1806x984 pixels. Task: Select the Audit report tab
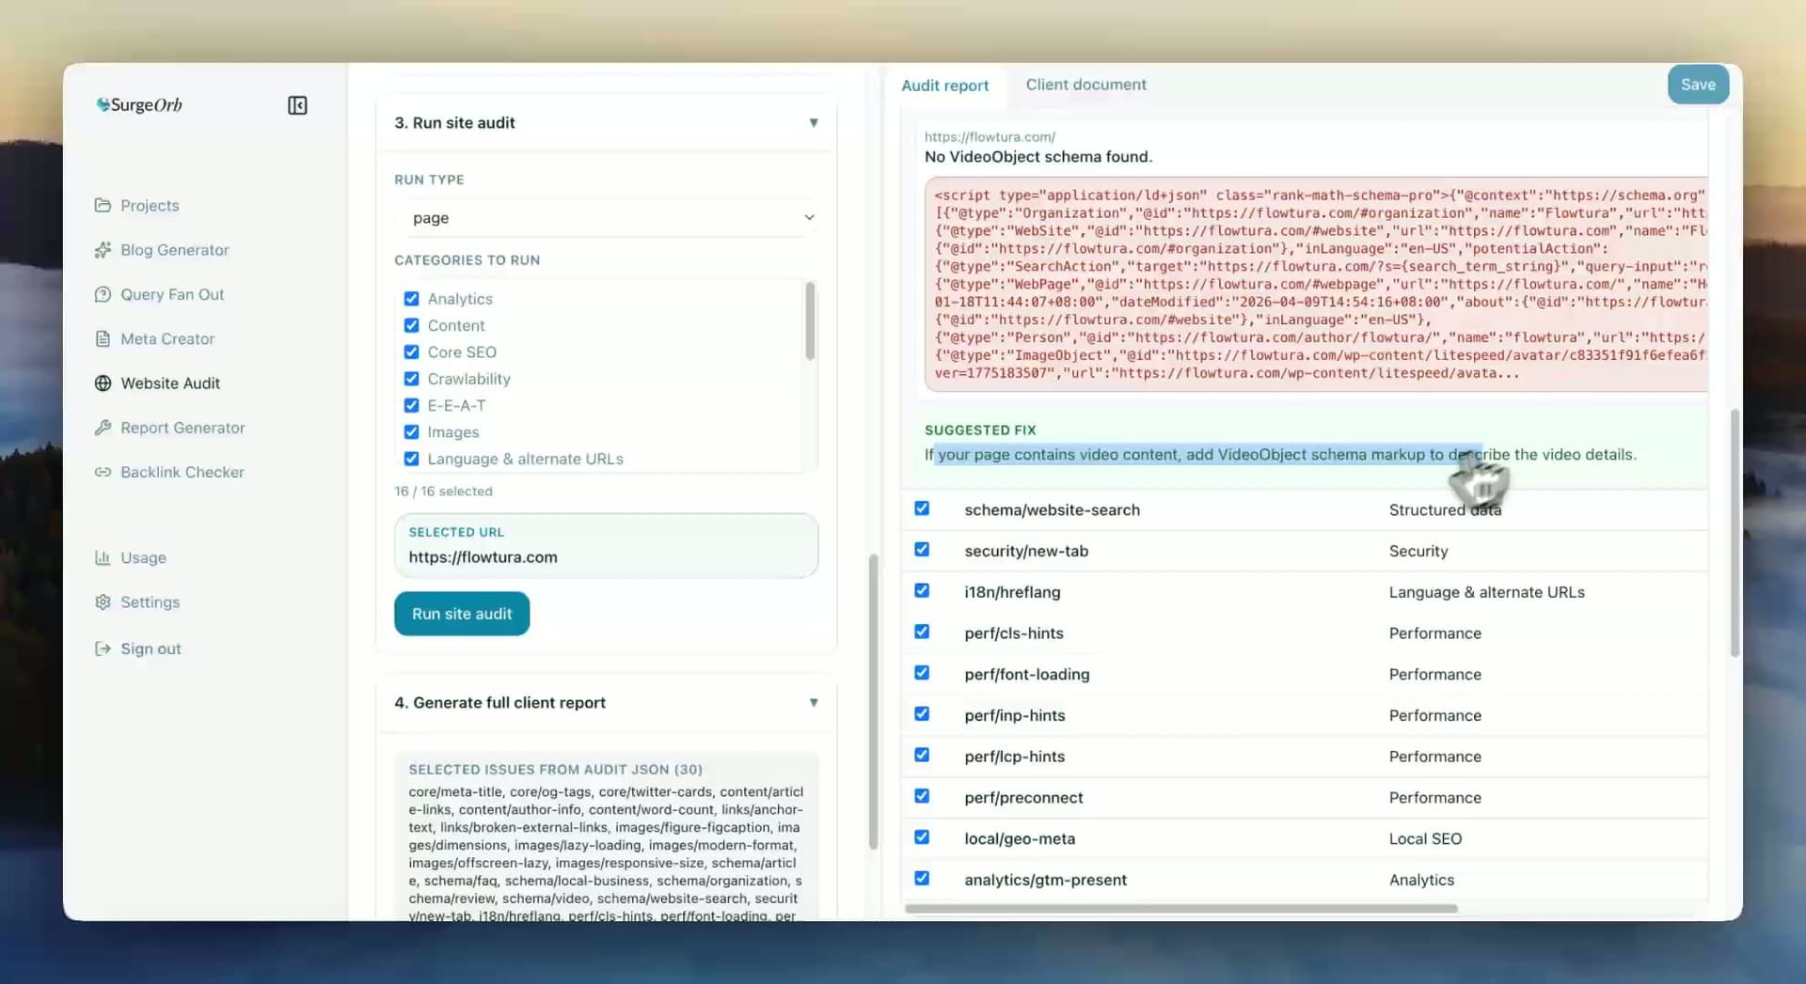pos(944,86)
